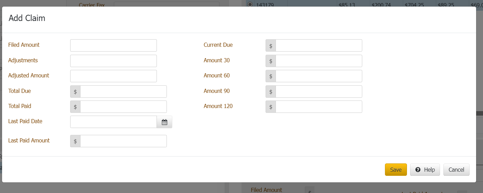Viewport: 483px width, 193px height.
Task: Focus the Adjustments text box
Action: pos(113,61)
